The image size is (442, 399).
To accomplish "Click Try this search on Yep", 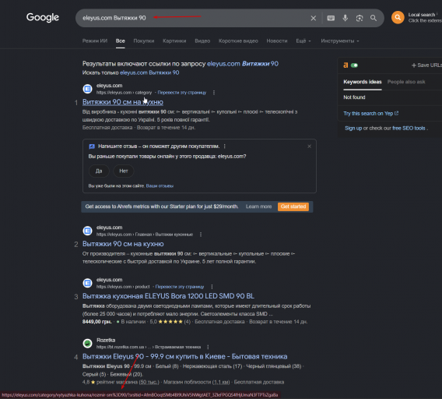I will point(370,114).
